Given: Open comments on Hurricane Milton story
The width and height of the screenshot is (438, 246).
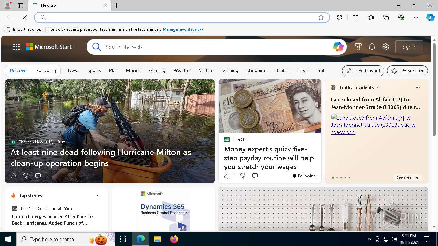Looking at the screenshot, I should [38, 176].
